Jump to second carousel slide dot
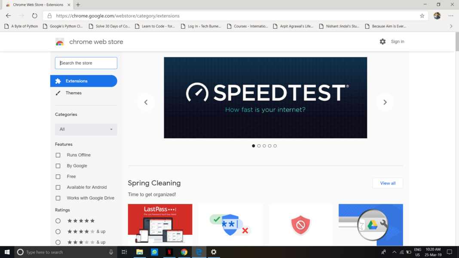 tap(259, 146)
